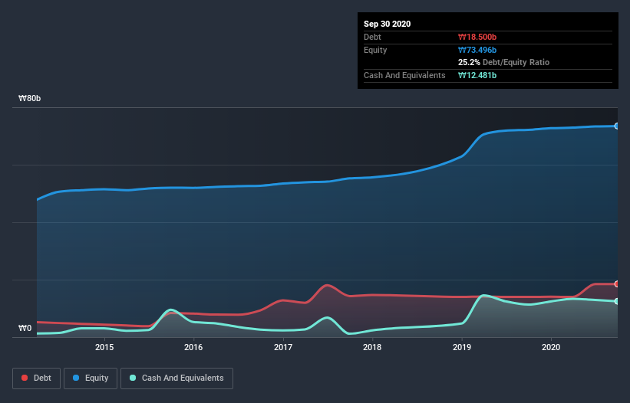The height and width of the screenshot is (403, 630).
Task: Click the Sep 30 2020 tooltip date
Action: click(x=387, y=24)
